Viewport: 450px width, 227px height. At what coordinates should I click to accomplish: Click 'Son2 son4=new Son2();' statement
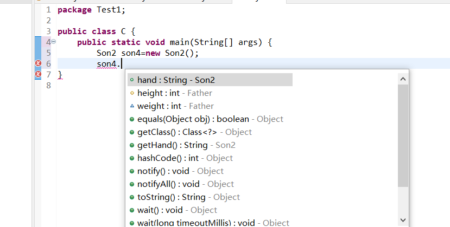pos(148,53)
